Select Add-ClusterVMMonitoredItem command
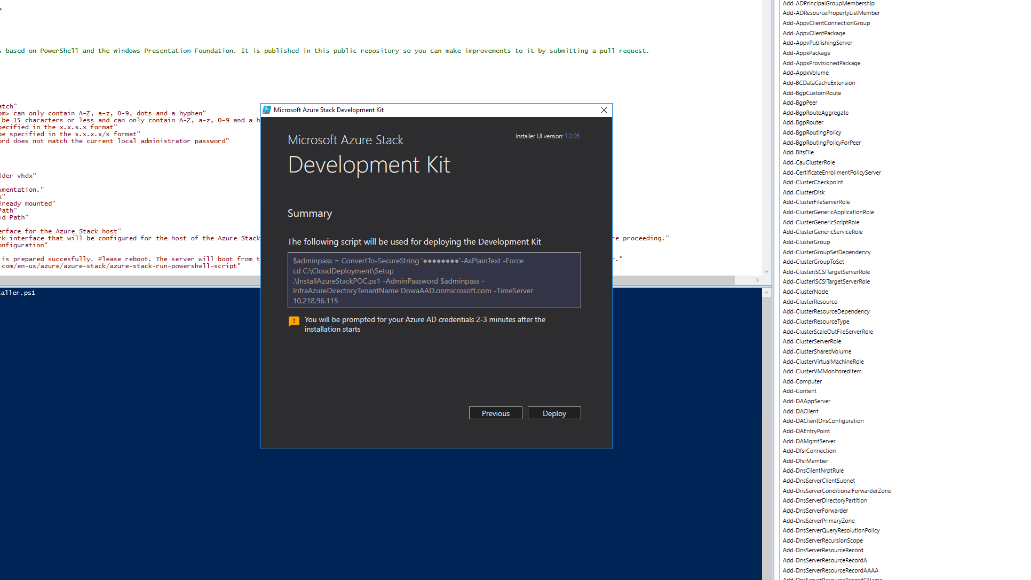1031x580 pixels. tap(822, 371)
